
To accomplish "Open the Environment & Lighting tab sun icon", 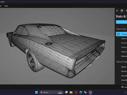I will click(117, 11).
